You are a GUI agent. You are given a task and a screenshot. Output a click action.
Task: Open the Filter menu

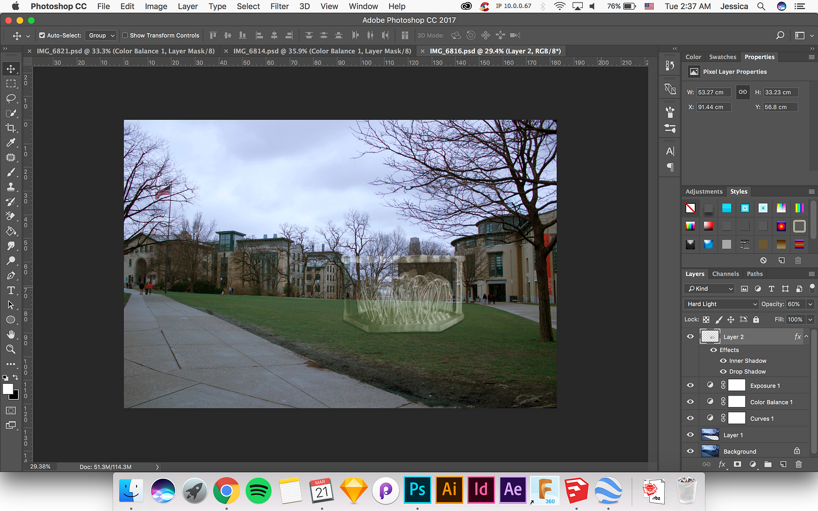(279, 6)
